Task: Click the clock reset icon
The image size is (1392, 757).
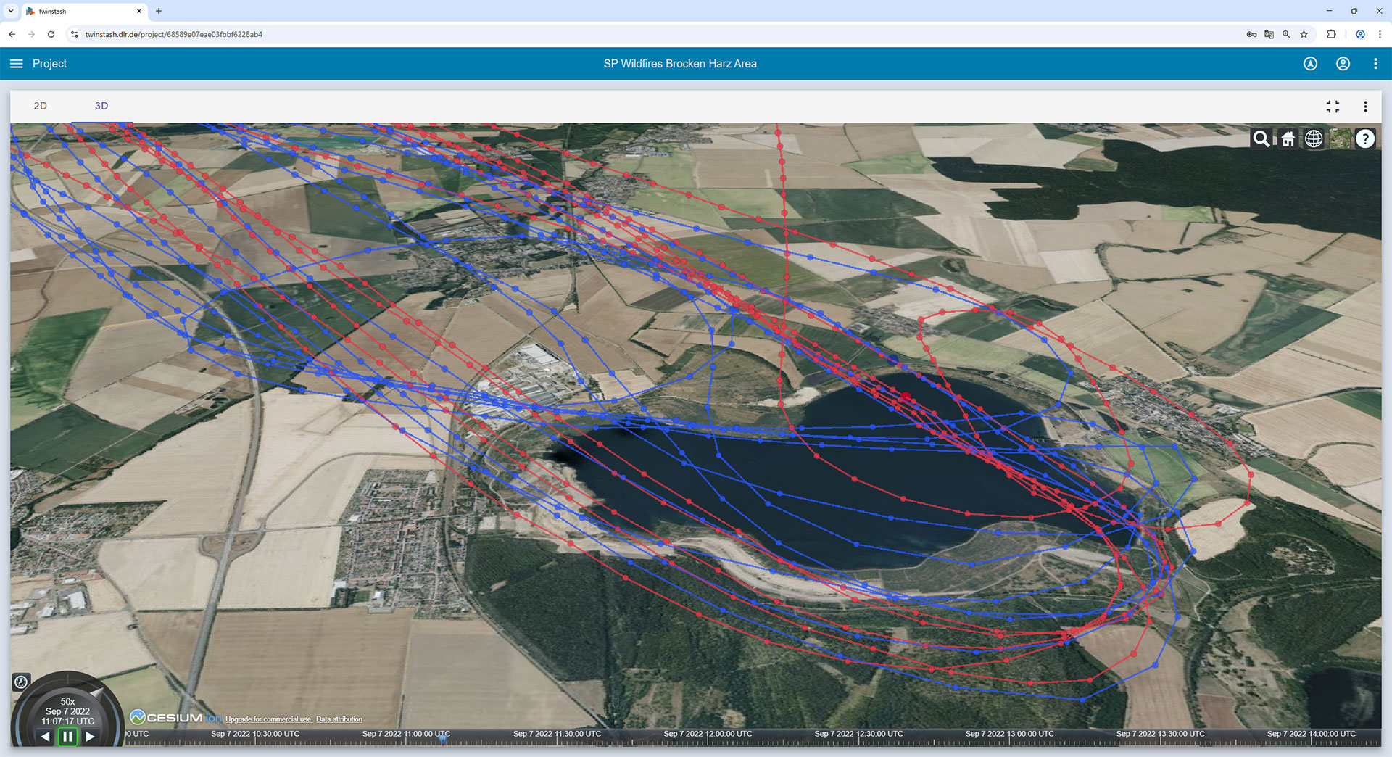Action: 21,682
